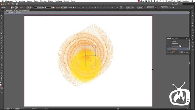Viewport: 195px width, 110px height.
Task: Select the Pen tool
Action: tap(2, 23)
